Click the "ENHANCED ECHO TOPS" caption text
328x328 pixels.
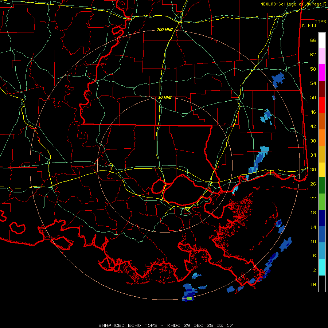(128, 325)
